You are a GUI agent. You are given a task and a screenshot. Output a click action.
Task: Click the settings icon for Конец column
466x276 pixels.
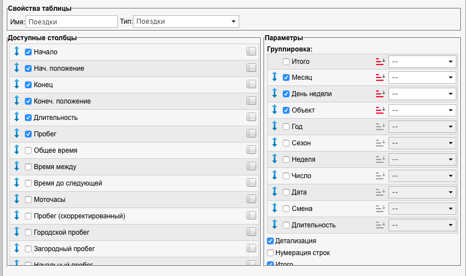(x=251, y=85)
